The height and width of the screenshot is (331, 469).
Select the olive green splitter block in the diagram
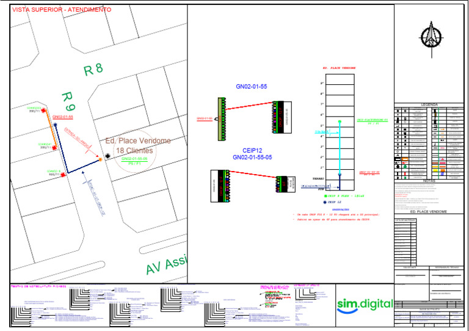click(222, 118)
